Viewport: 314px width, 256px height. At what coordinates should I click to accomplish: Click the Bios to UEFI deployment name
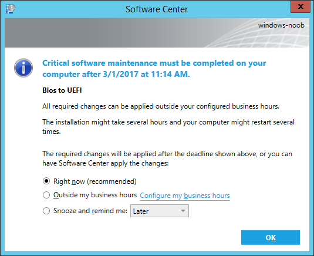tap(62, 90)
